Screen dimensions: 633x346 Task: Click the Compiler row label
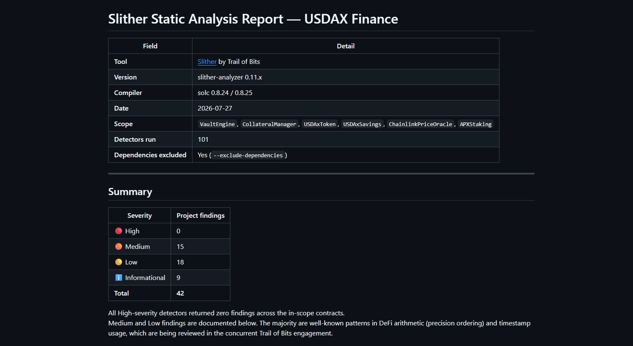tap(128, 93)
